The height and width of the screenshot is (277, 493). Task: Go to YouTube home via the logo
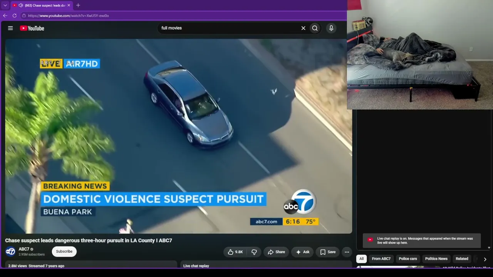click(32, 28)
